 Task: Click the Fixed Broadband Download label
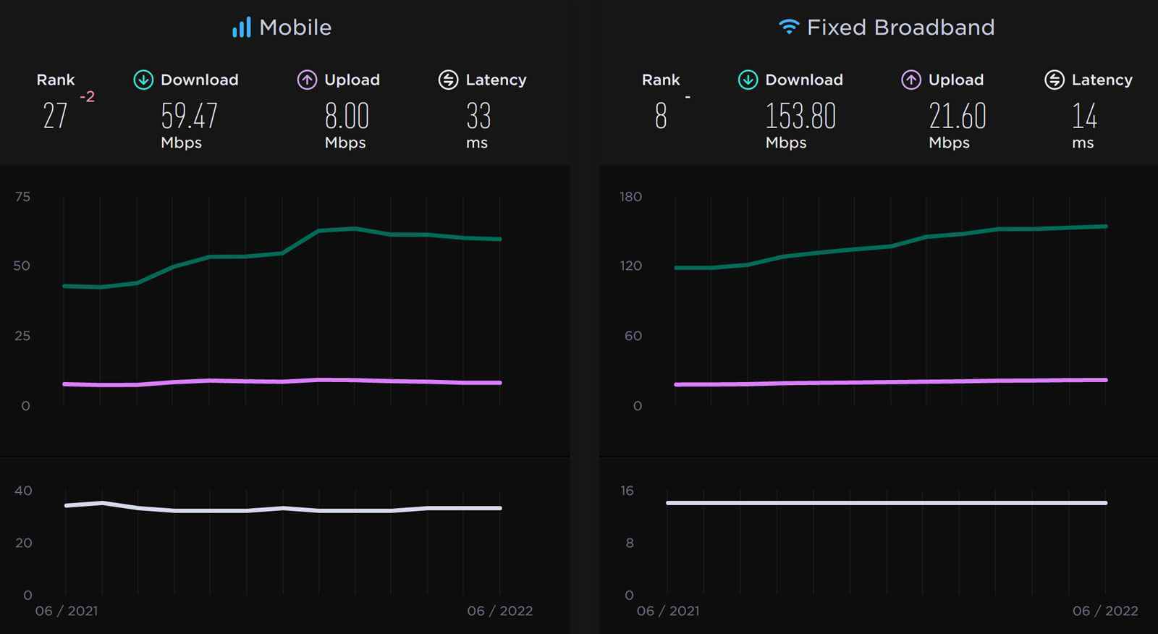pyautogui.click(x=804, y=80)
